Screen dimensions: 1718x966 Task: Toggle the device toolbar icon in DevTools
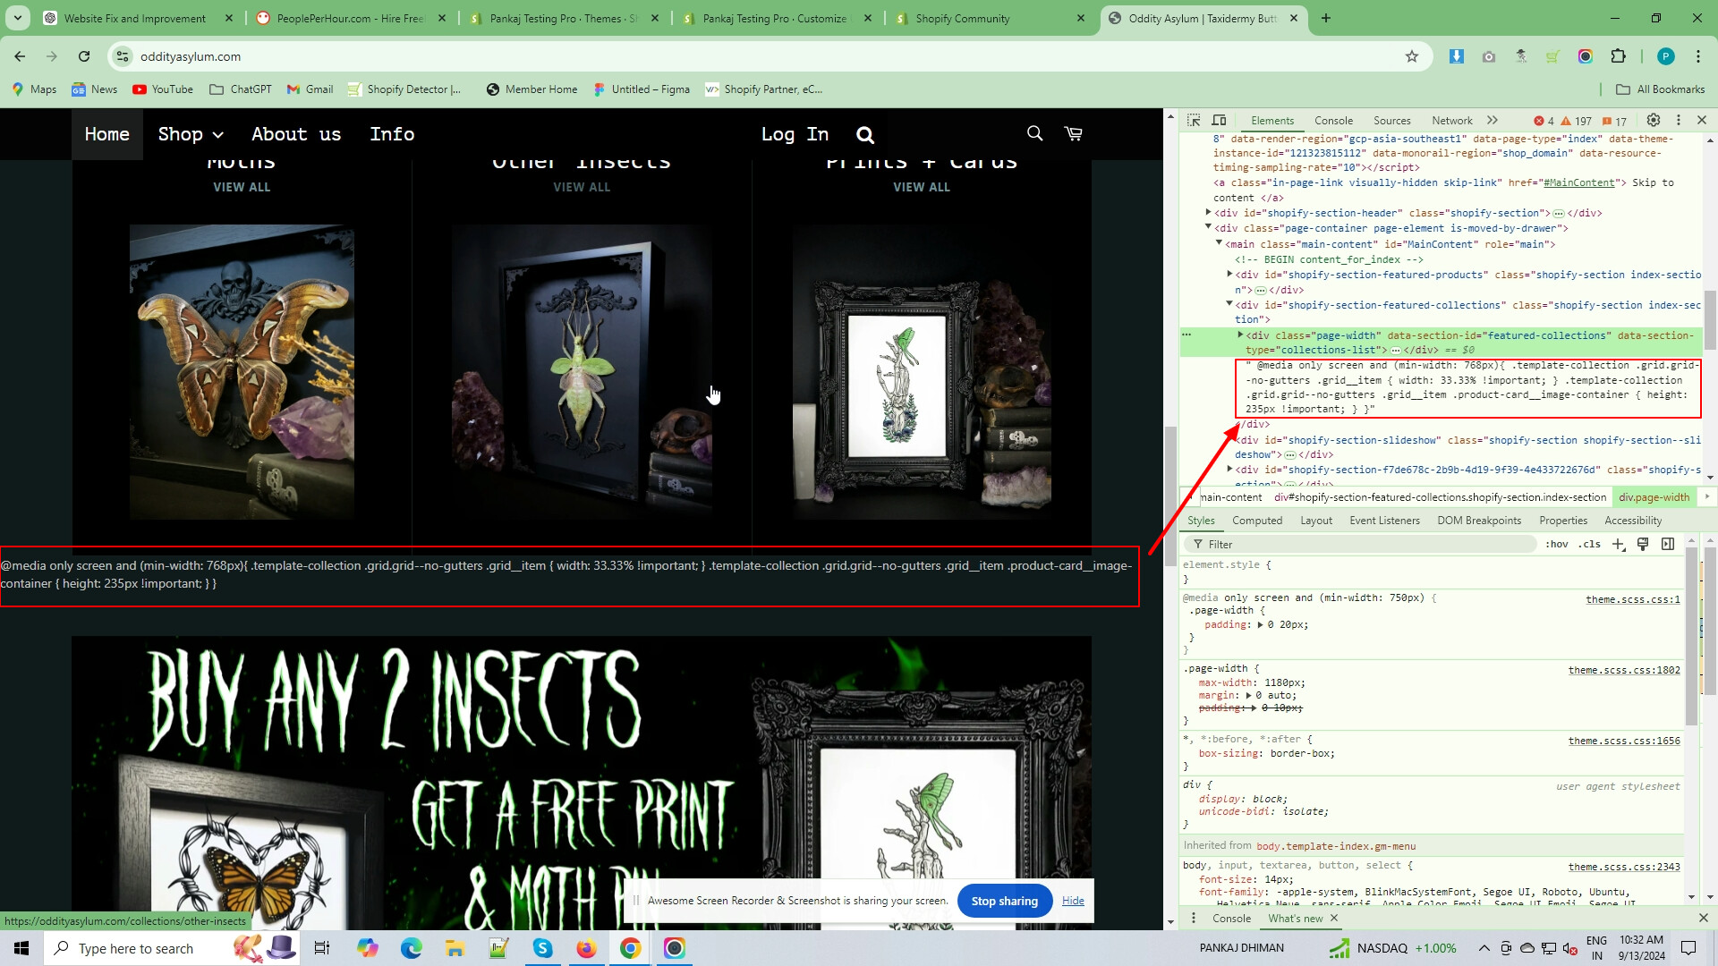(x=1219, y=121)
